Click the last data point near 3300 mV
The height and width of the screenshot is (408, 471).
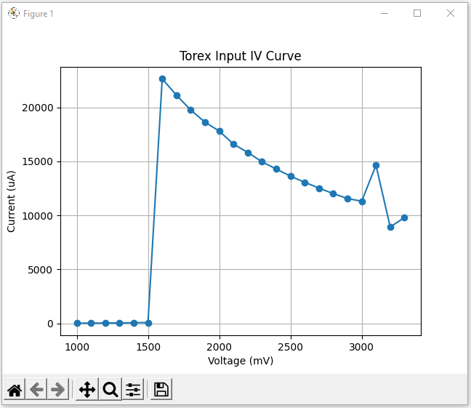pos(404,217)
